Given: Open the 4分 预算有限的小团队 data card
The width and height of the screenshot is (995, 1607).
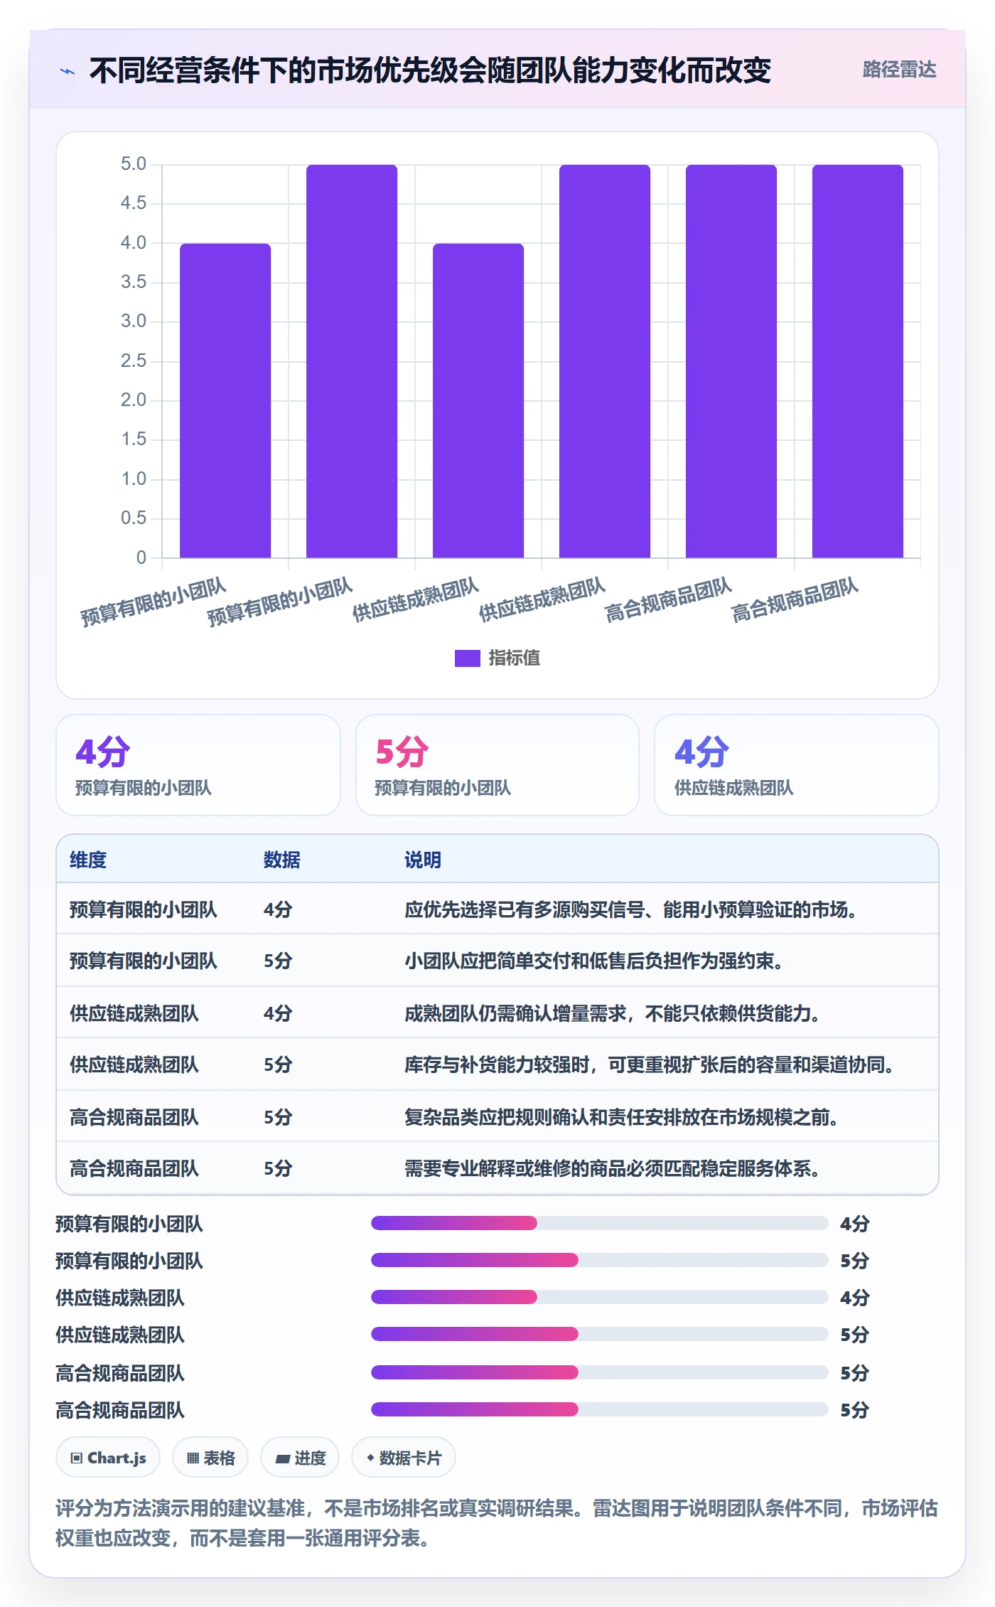Looking at the screenshot, I should 198,765.
